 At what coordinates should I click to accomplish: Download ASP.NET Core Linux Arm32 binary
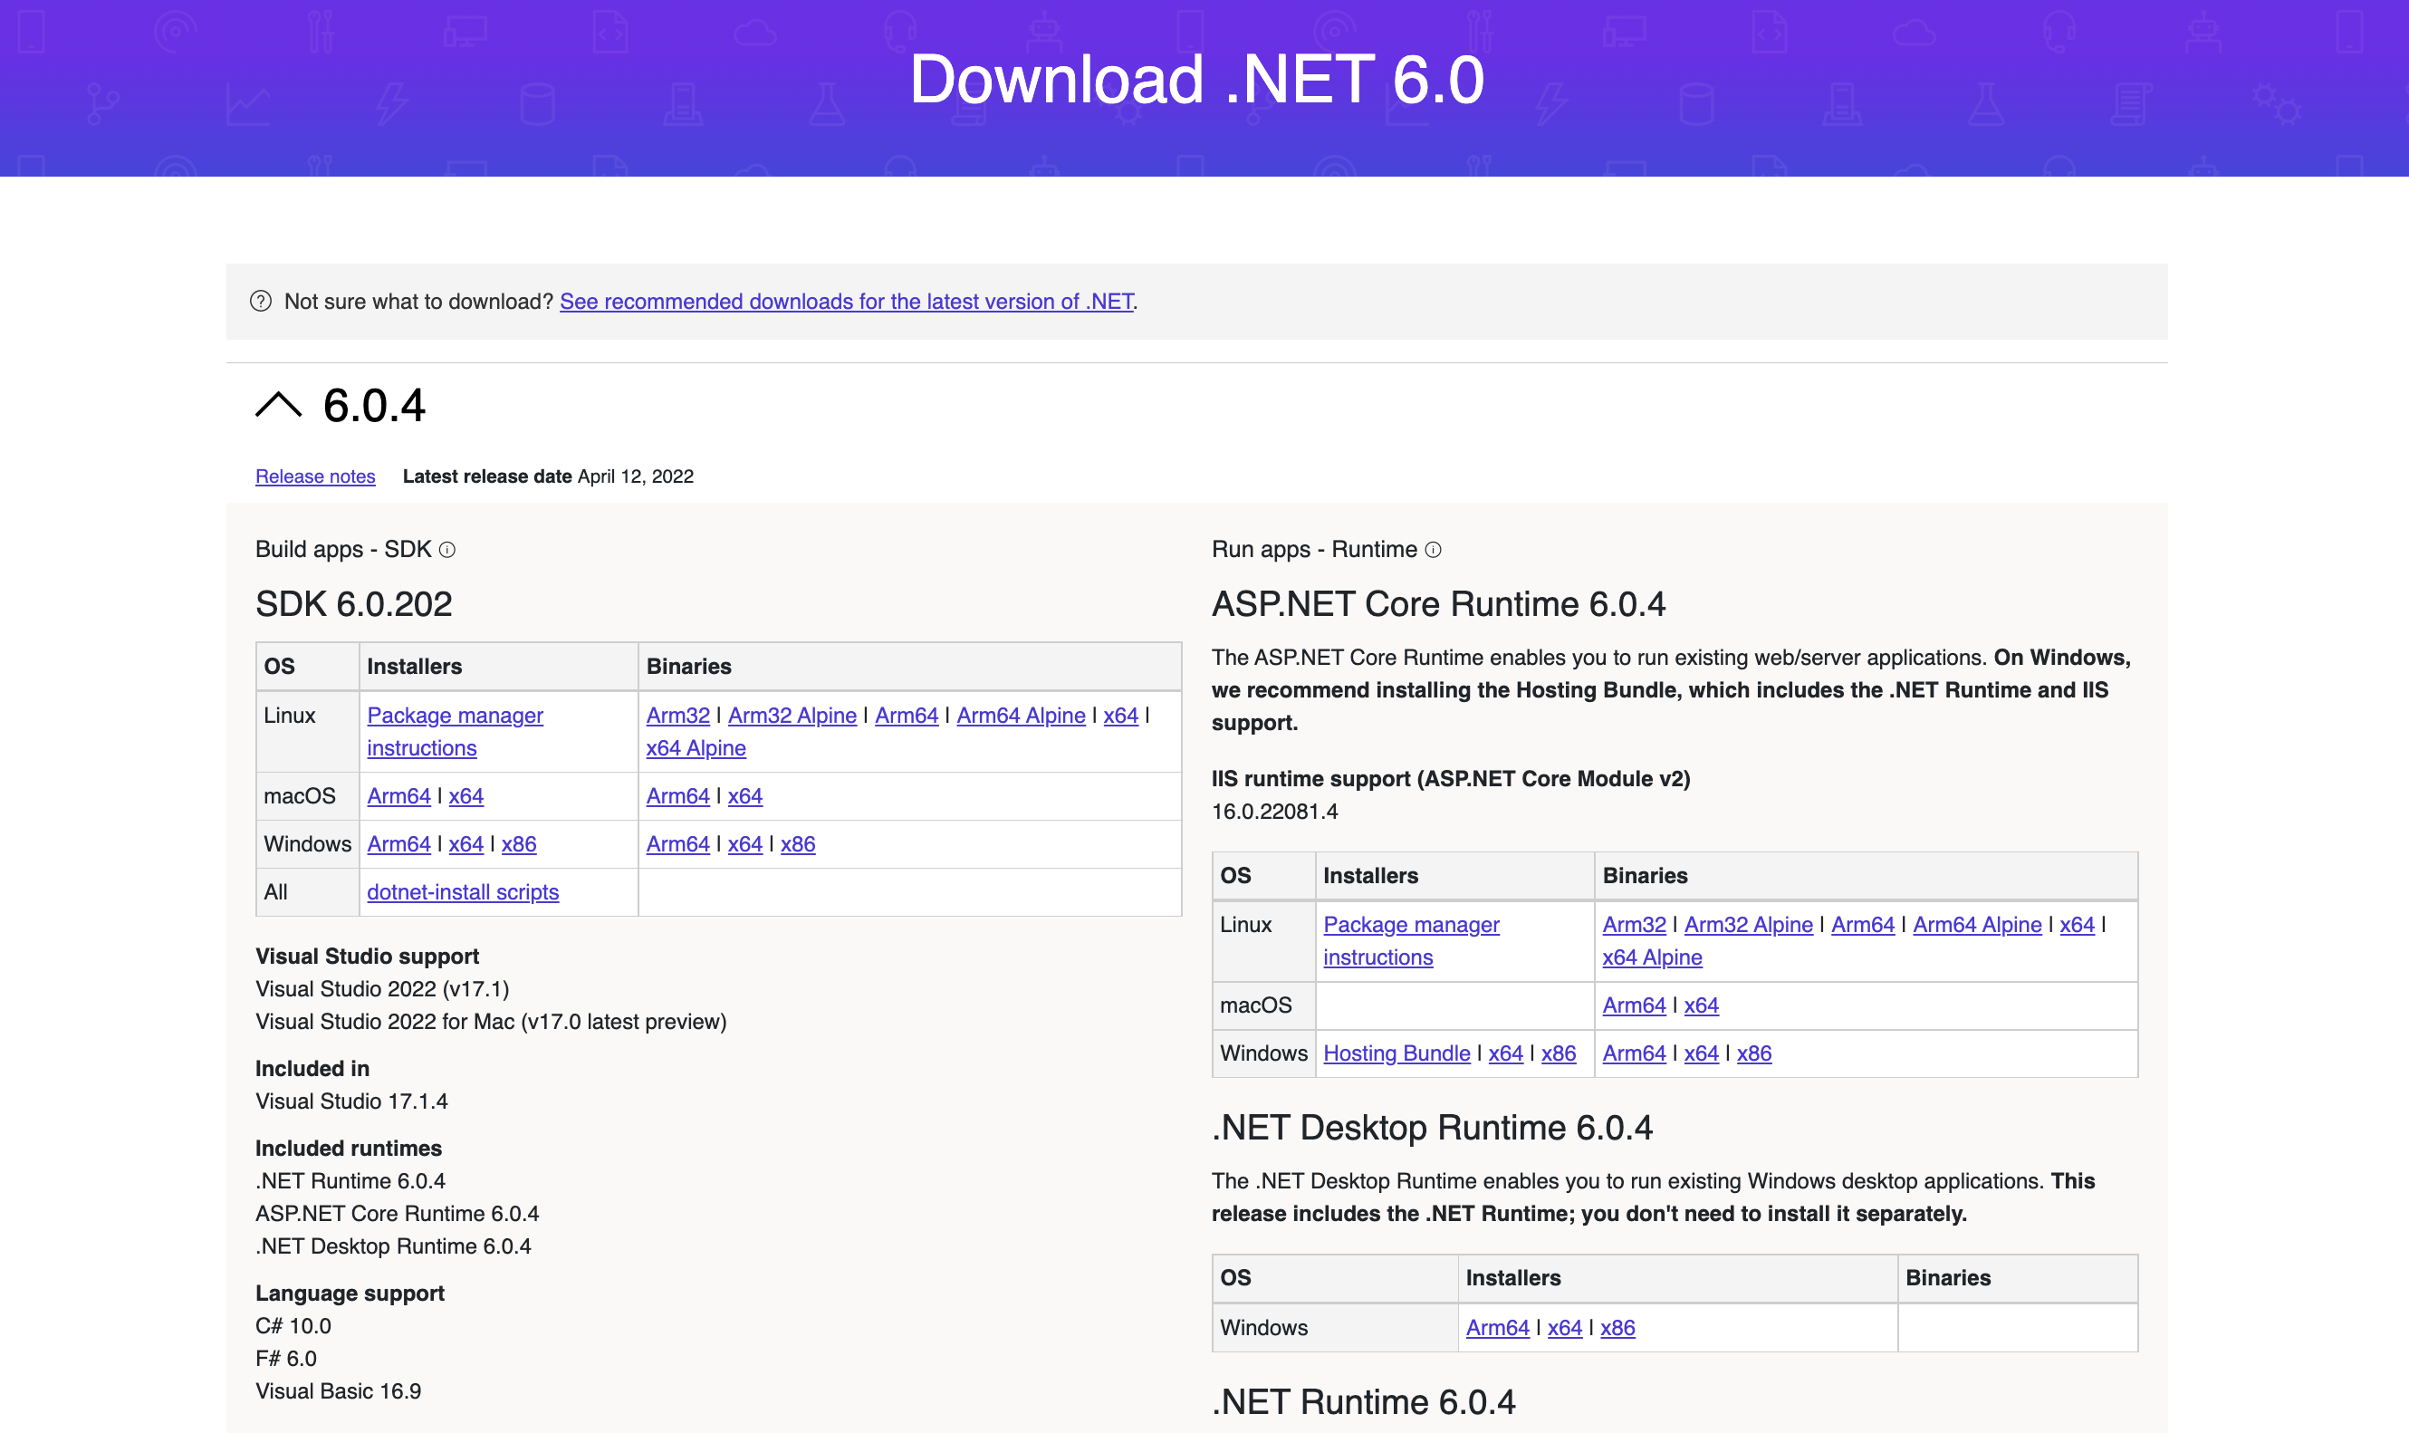pos(1634,924)
